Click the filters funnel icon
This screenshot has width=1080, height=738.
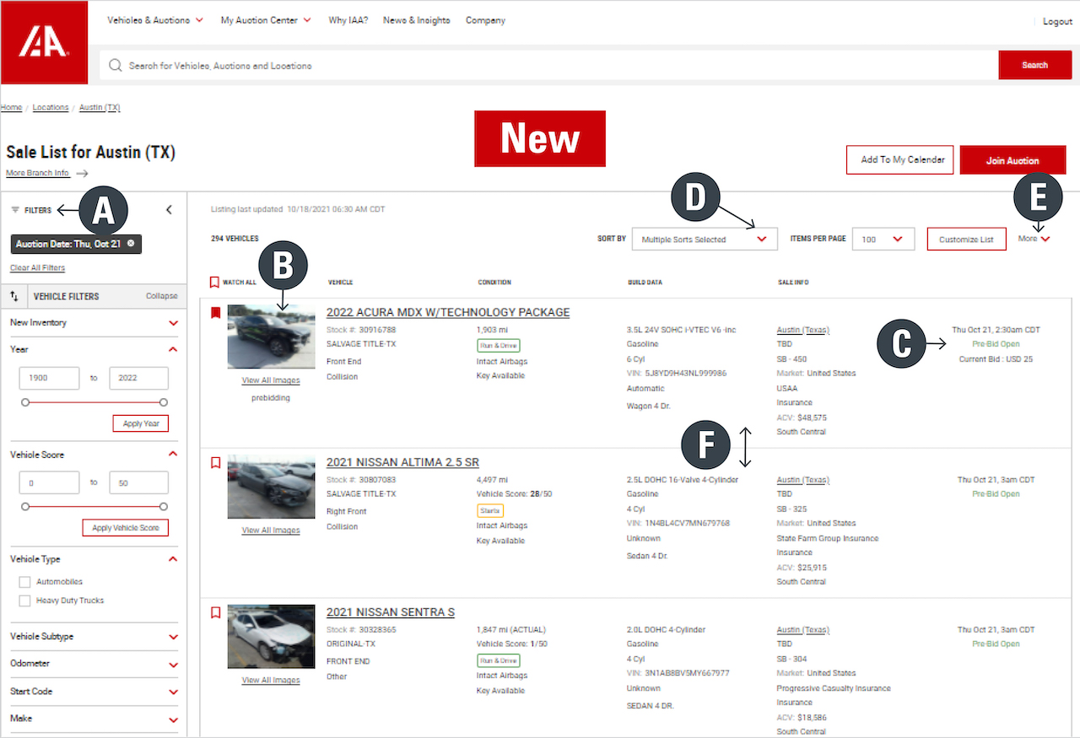click(x=15, y=210)
